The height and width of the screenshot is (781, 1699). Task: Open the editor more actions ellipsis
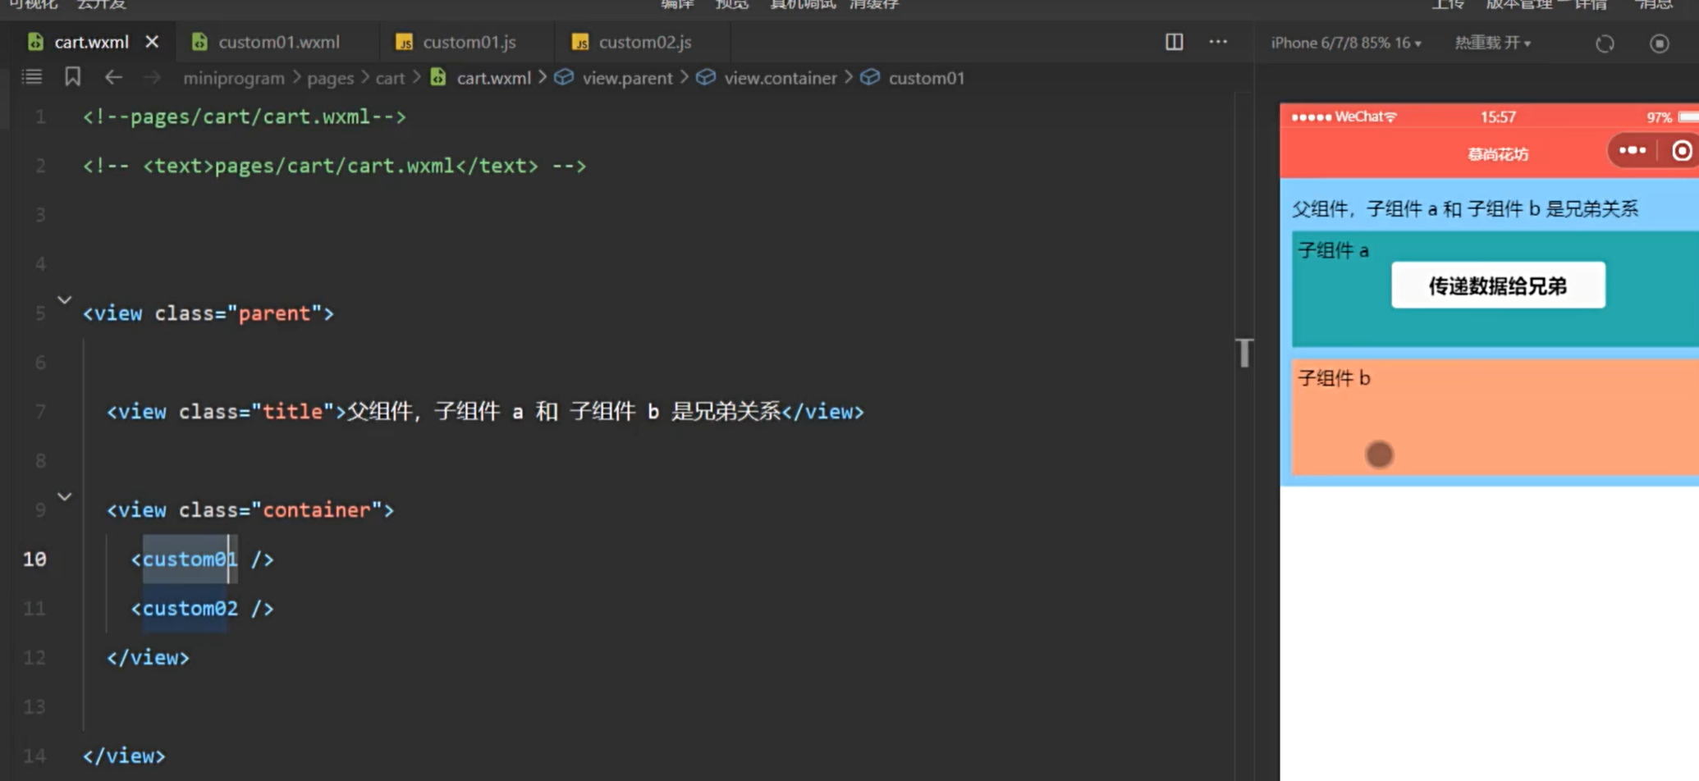[1218, 42]
